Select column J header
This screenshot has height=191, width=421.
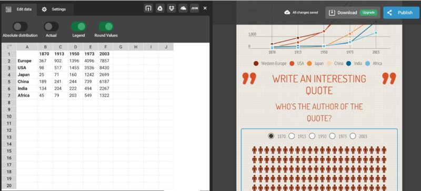click(x=166, y=47)
